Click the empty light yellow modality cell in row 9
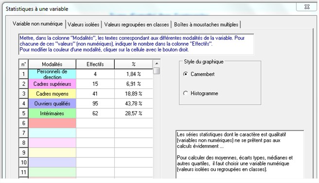The height and width of the screenshot is (183, 319). (x=53, y=152)
